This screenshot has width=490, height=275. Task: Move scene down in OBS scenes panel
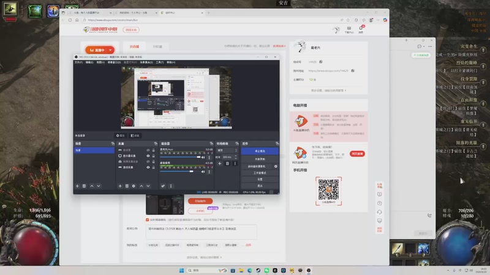(x=99, y=186)
